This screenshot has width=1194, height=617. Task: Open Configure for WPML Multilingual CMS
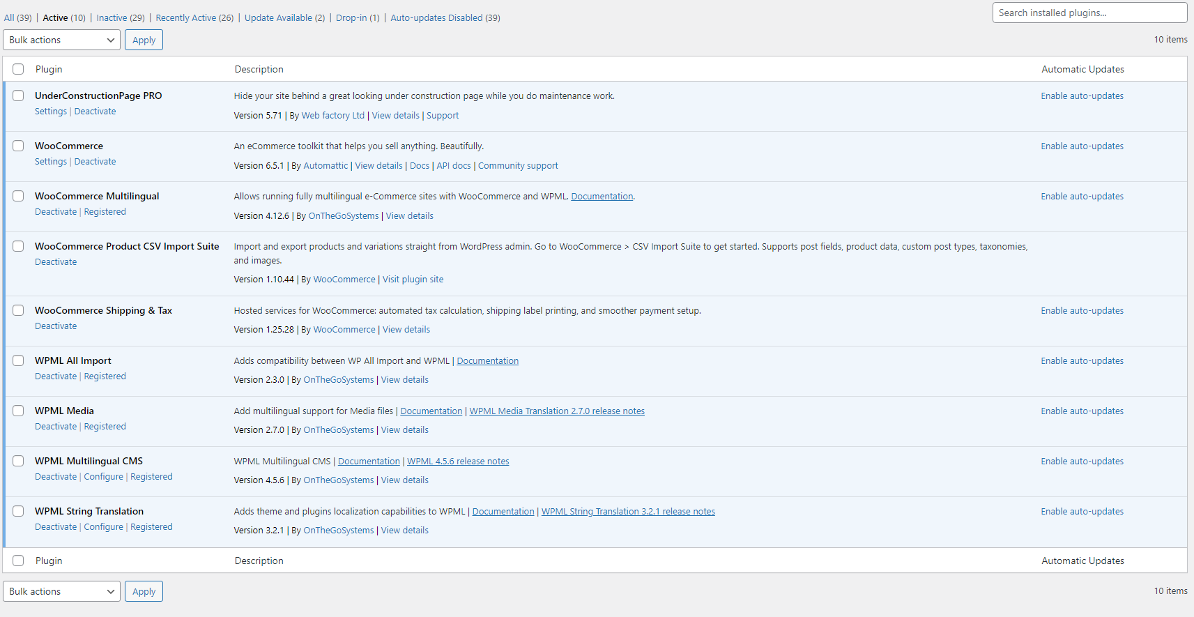click(104, 477)
